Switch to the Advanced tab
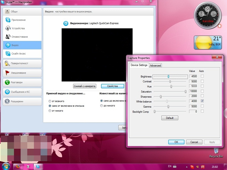Screen dimensions: 227x170 155,65
